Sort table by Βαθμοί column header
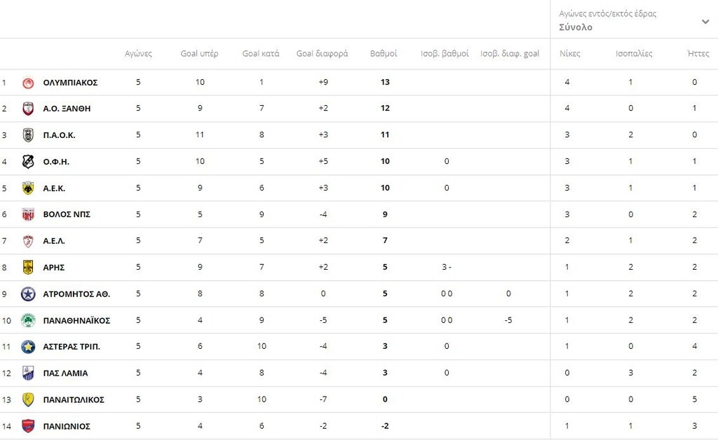This screenshot has height=440, width=718. coord(384,54)
